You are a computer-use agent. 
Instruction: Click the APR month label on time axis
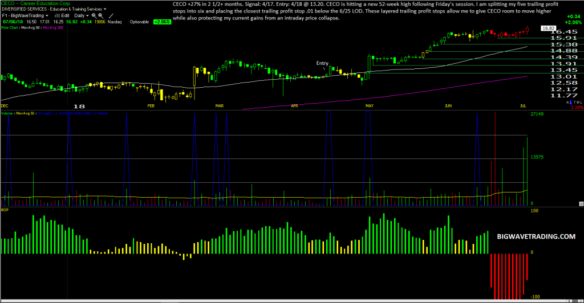tap(295, 106)
